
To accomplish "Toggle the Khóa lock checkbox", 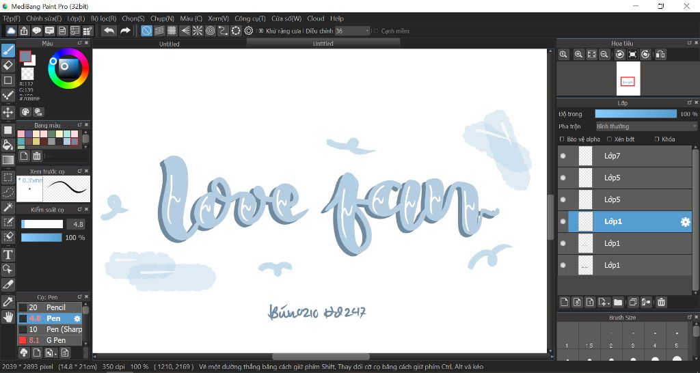I will [x=657, y=139].
